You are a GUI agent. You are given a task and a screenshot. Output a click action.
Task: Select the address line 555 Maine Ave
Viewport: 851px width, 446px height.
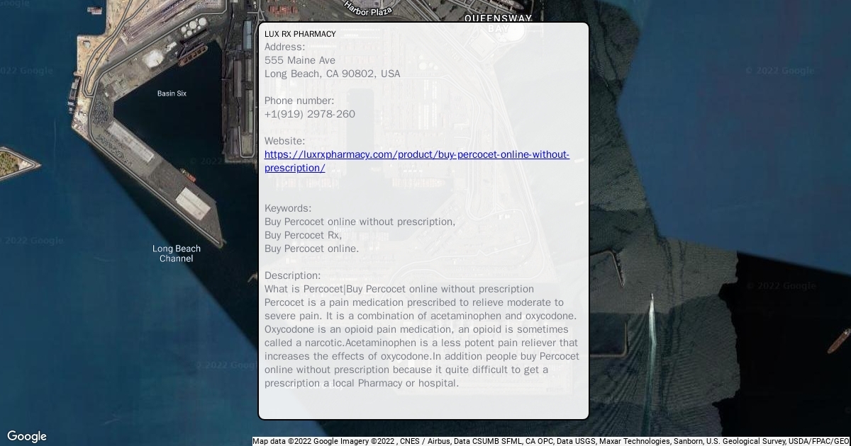tap(300, 60)
